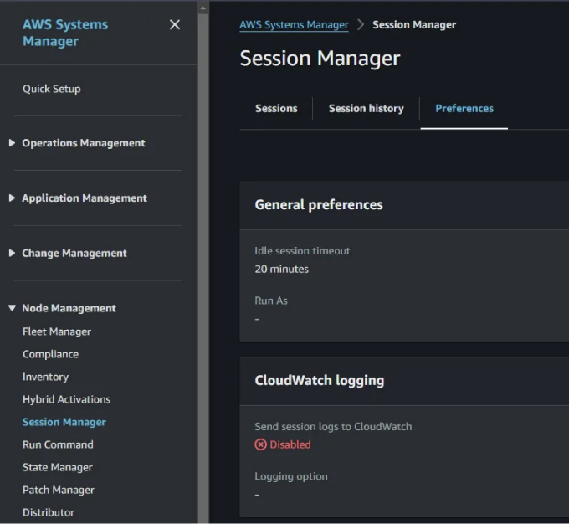Viewport: 569px width, 524px height.
Task: Click the sidebar scrollbar up arrow
Action: tap(203, 8)
